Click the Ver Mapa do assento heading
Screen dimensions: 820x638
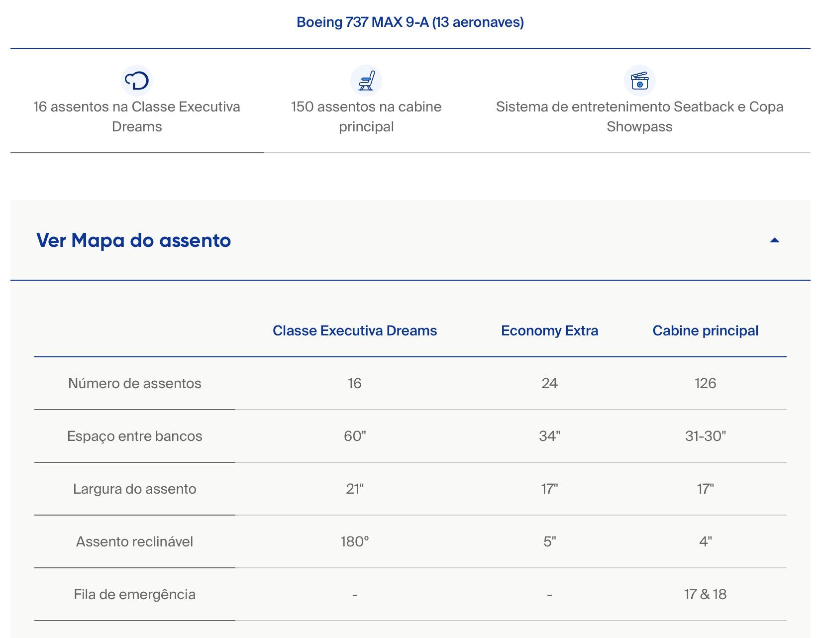134,240
